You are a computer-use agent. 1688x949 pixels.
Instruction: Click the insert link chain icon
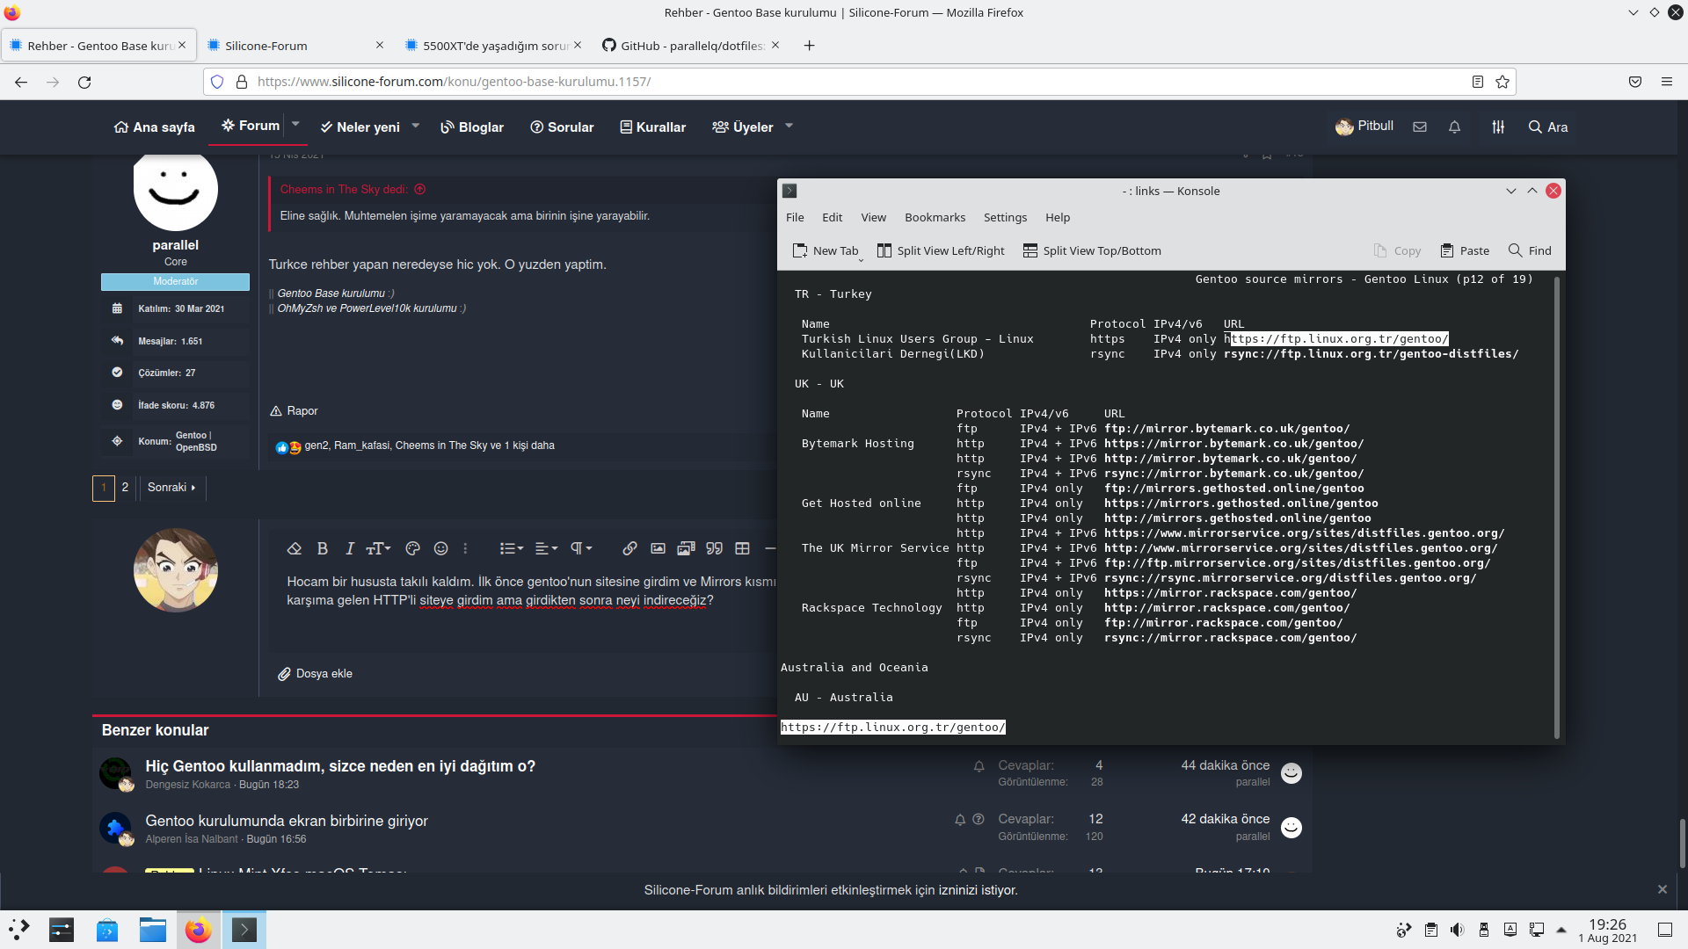(x=629, y=548)
